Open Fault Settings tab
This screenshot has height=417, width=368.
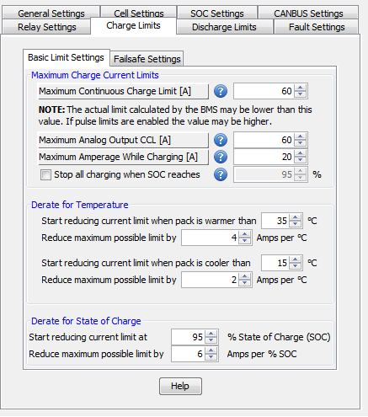[x=317, y=27]
